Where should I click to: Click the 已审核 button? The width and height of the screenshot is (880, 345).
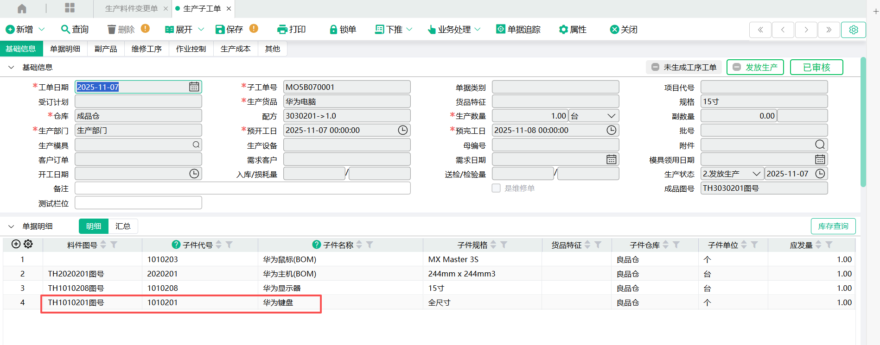816,67
